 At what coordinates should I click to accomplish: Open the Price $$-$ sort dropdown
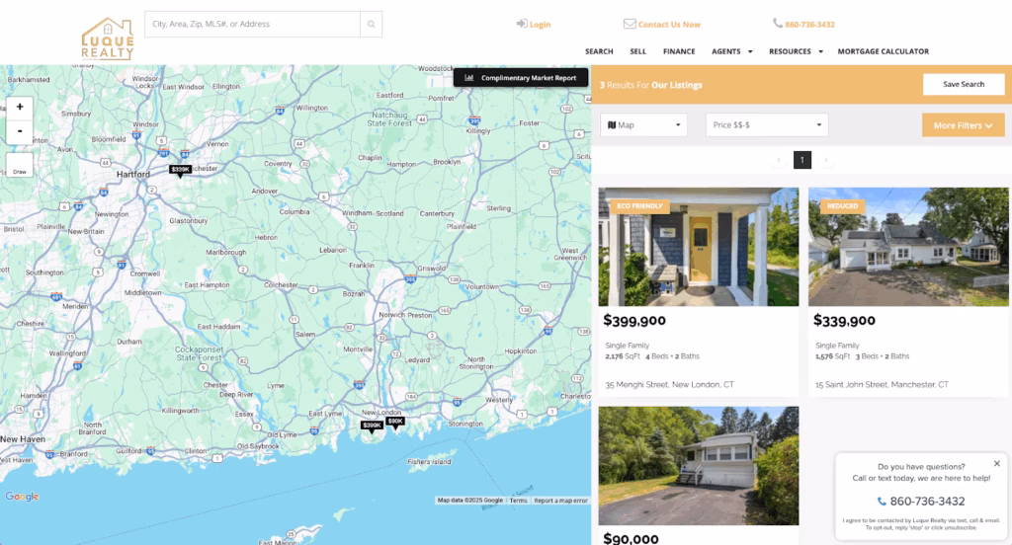767,125
